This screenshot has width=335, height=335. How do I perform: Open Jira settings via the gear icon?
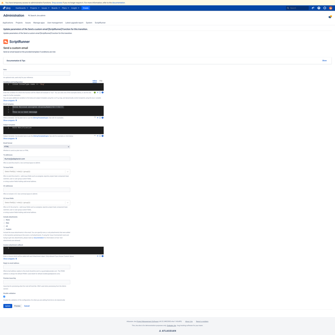click(325, 8)
